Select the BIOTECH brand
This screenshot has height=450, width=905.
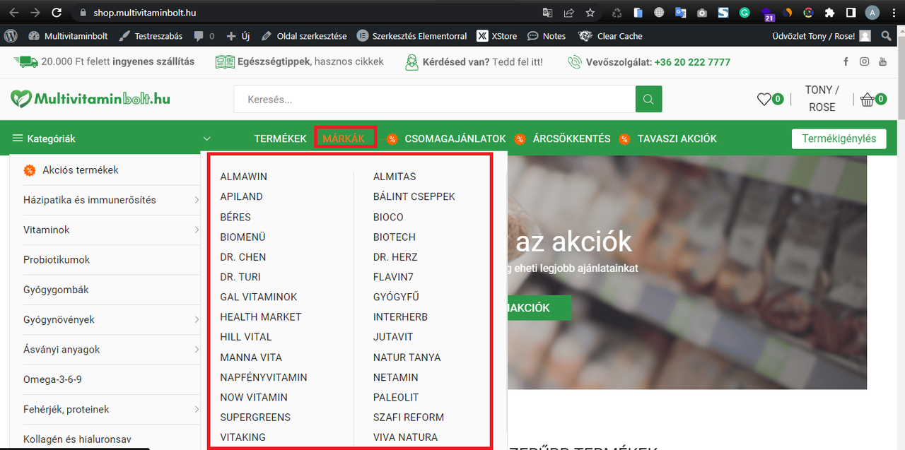click(394, 237)
